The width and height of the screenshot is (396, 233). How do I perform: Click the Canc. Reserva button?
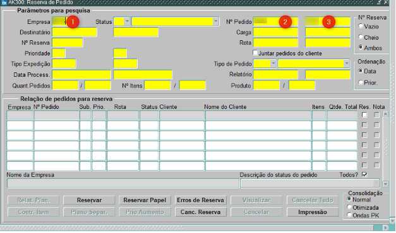pos(200,212)
